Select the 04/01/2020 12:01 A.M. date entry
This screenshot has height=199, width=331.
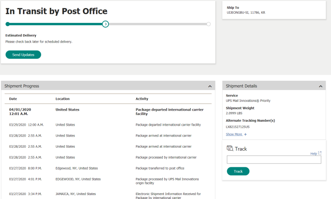pos(20,112)
